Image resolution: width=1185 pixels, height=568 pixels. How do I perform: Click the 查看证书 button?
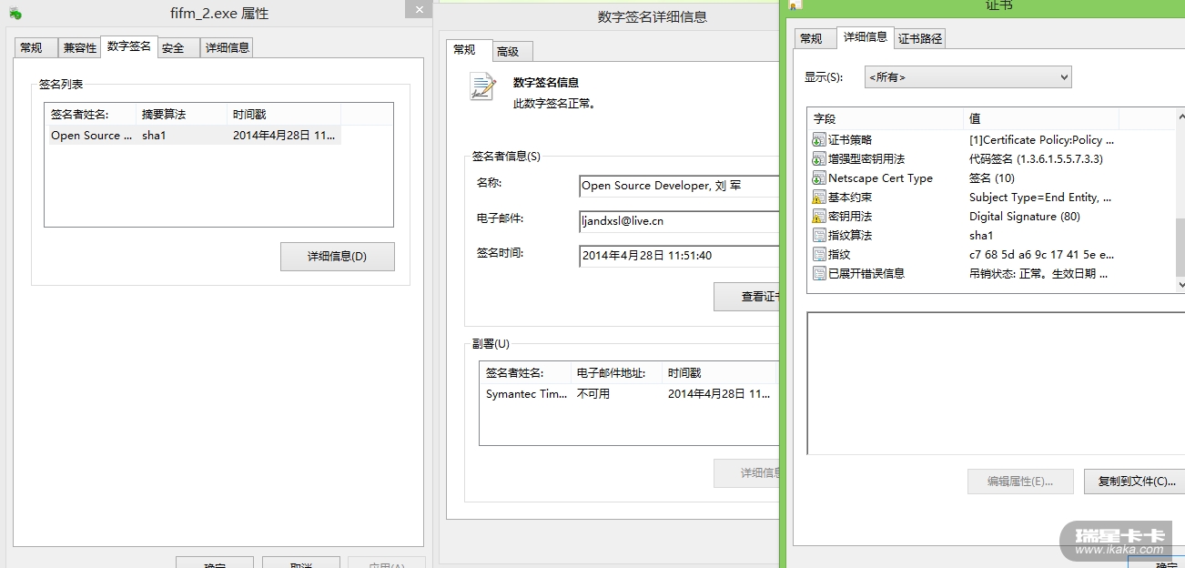click(746, 297)
